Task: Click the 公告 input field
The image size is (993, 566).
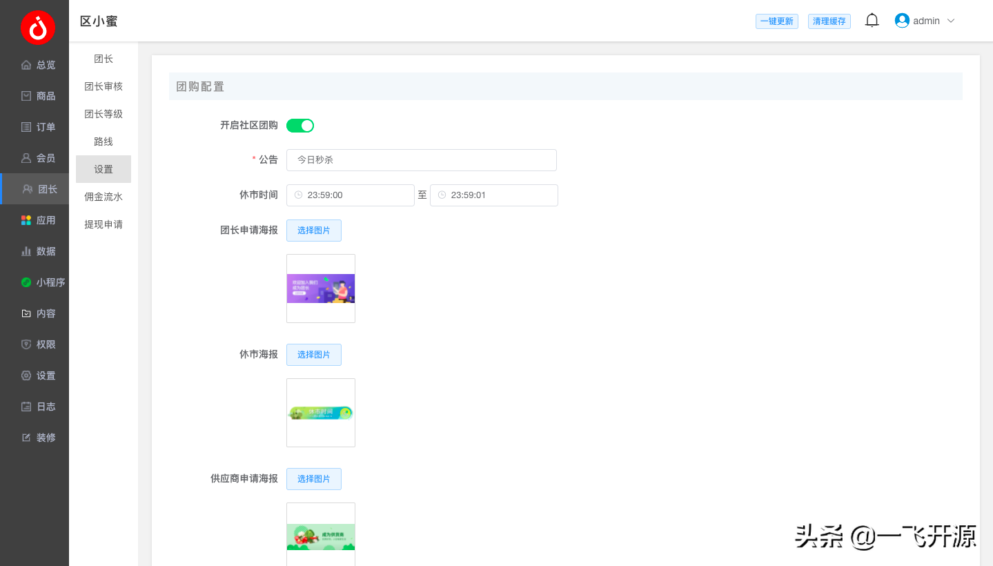Action: pyautogui.click(x=422, y=160)
